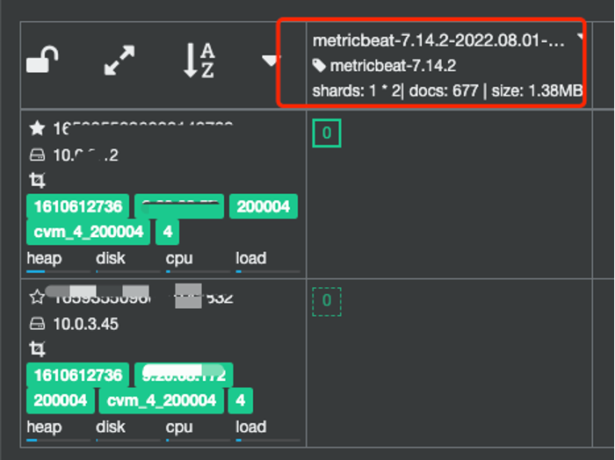615x460 pixels.
Task: Click tag cvm_4_200004 on node 10.0.3.45
Action: pos(161,400)
